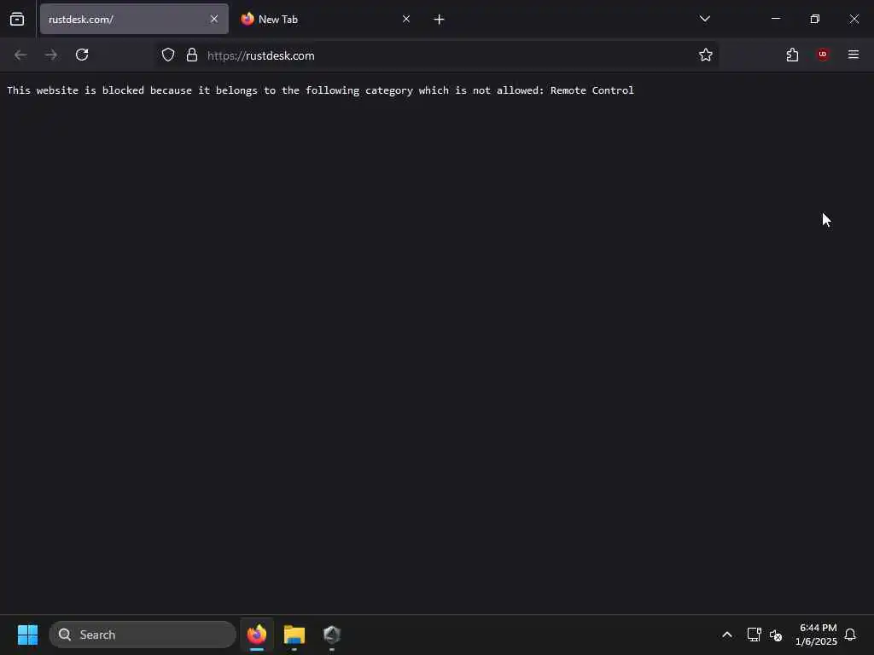This screenshot has height=655, width=874.
Task: Open Firefox application hamburger menu
Action: click(854, 55)
